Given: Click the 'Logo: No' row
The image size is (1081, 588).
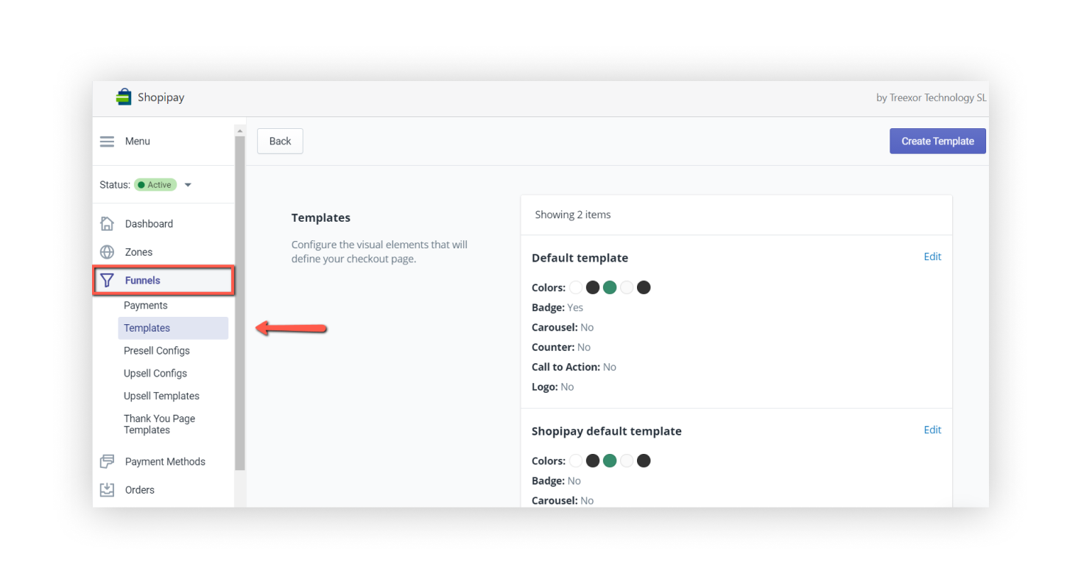Looking at the screenshot, I should click(552, 386).
